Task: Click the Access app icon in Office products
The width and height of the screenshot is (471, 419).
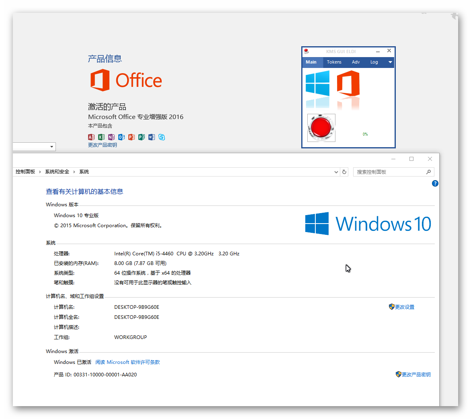Action: point(91,137)
